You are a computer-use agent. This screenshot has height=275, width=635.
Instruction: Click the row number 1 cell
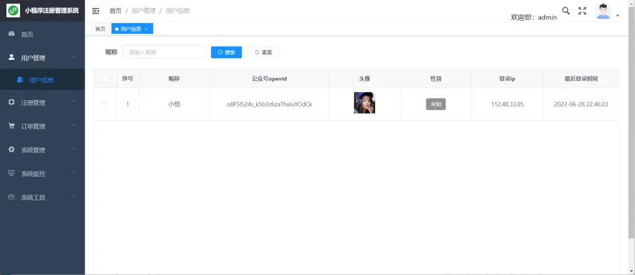click(x=128, y=104)
